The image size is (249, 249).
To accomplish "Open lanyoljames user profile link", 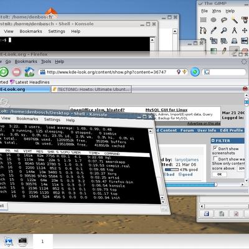I will (x=187, y=159).
